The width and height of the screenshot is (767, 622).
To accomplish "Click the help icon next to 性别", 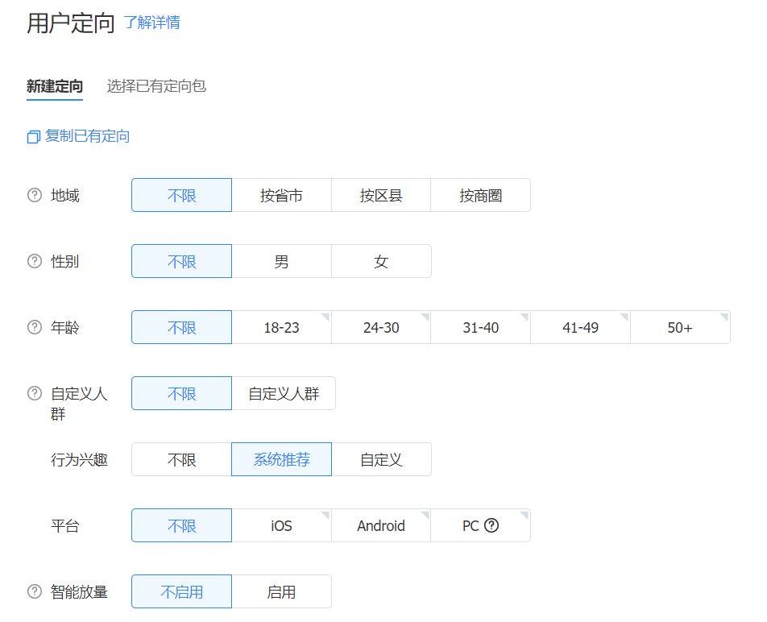I will (34, 261).
